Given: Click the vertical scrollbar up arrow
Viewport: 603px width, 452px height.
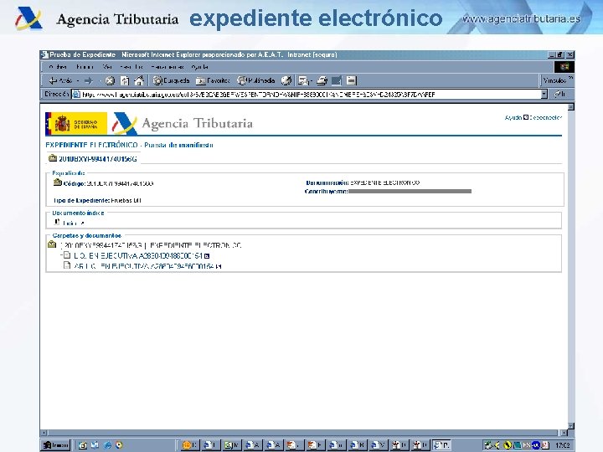Looking at the screenshot, I should click(x=570, y=107).
